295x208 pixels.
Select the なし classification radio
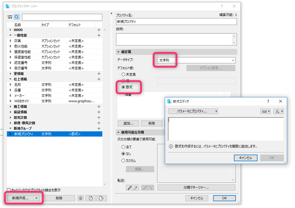(123, 154)
